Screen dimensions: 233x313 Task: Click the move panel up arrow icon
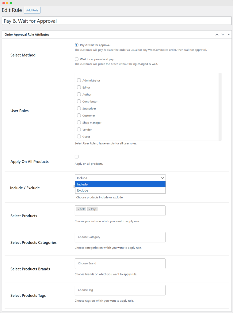(x=217, y=35)
